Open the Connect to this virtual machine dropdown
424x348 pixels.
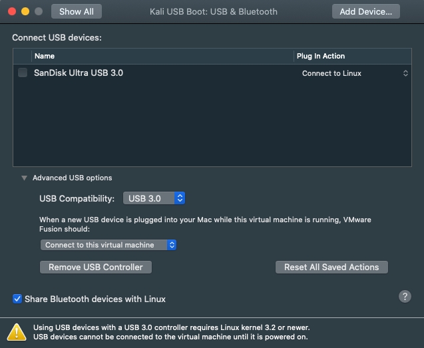pyautogui.click(x=108, y=245)
